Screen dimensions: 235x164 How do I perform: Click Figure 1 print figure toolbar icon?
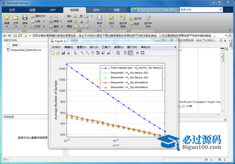(68, 53)
